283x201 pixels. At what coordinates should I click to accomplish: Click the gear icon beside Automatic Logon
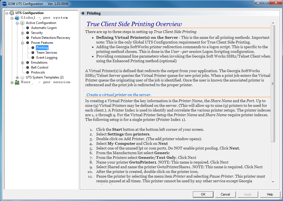pyautogui.click(x=28, y=28)
